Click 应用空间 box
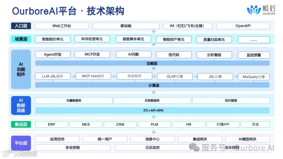Viewport: 283px width, 159px height. coord(57,139)
